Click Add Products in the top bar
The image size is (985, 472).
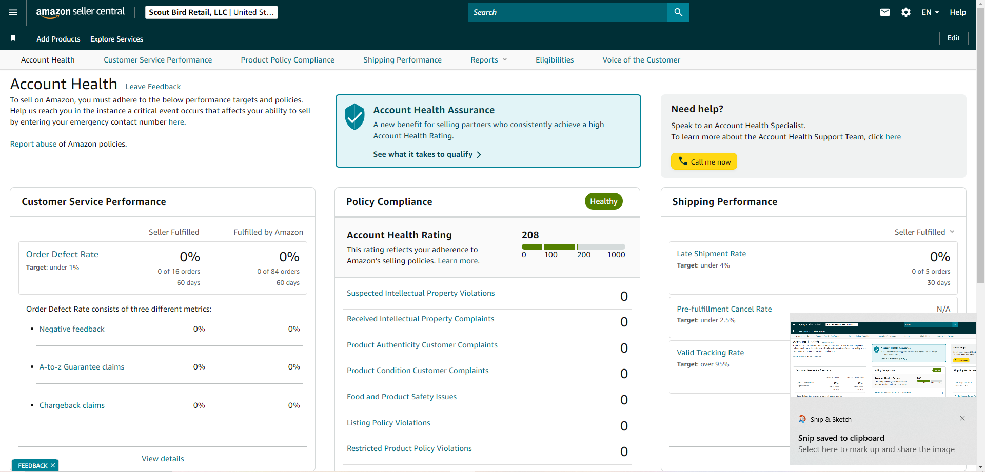tap(58, 39)
